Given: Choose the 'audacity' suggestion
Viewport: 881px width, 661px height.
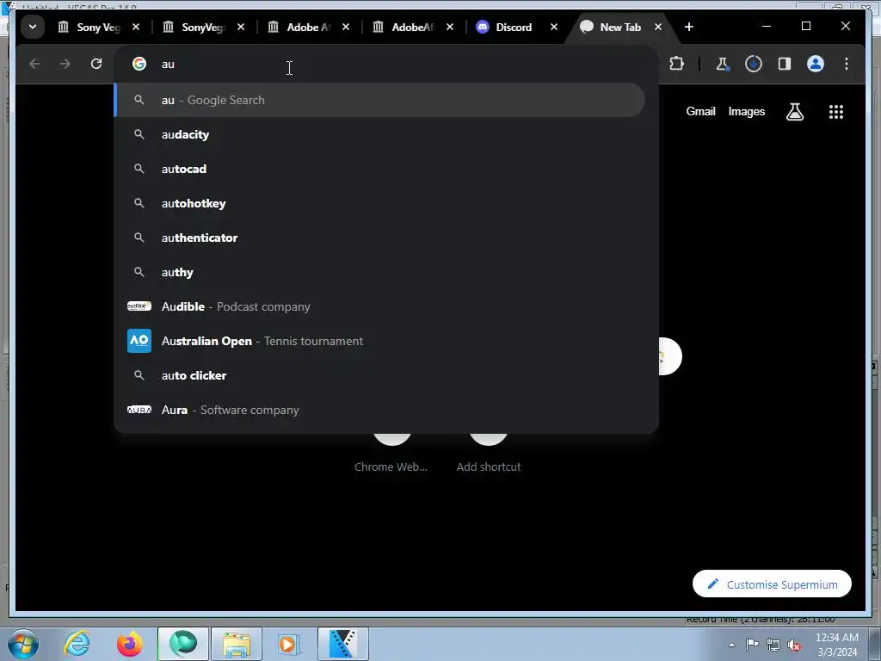Looking at the screenshot, I should click(379, 135).
